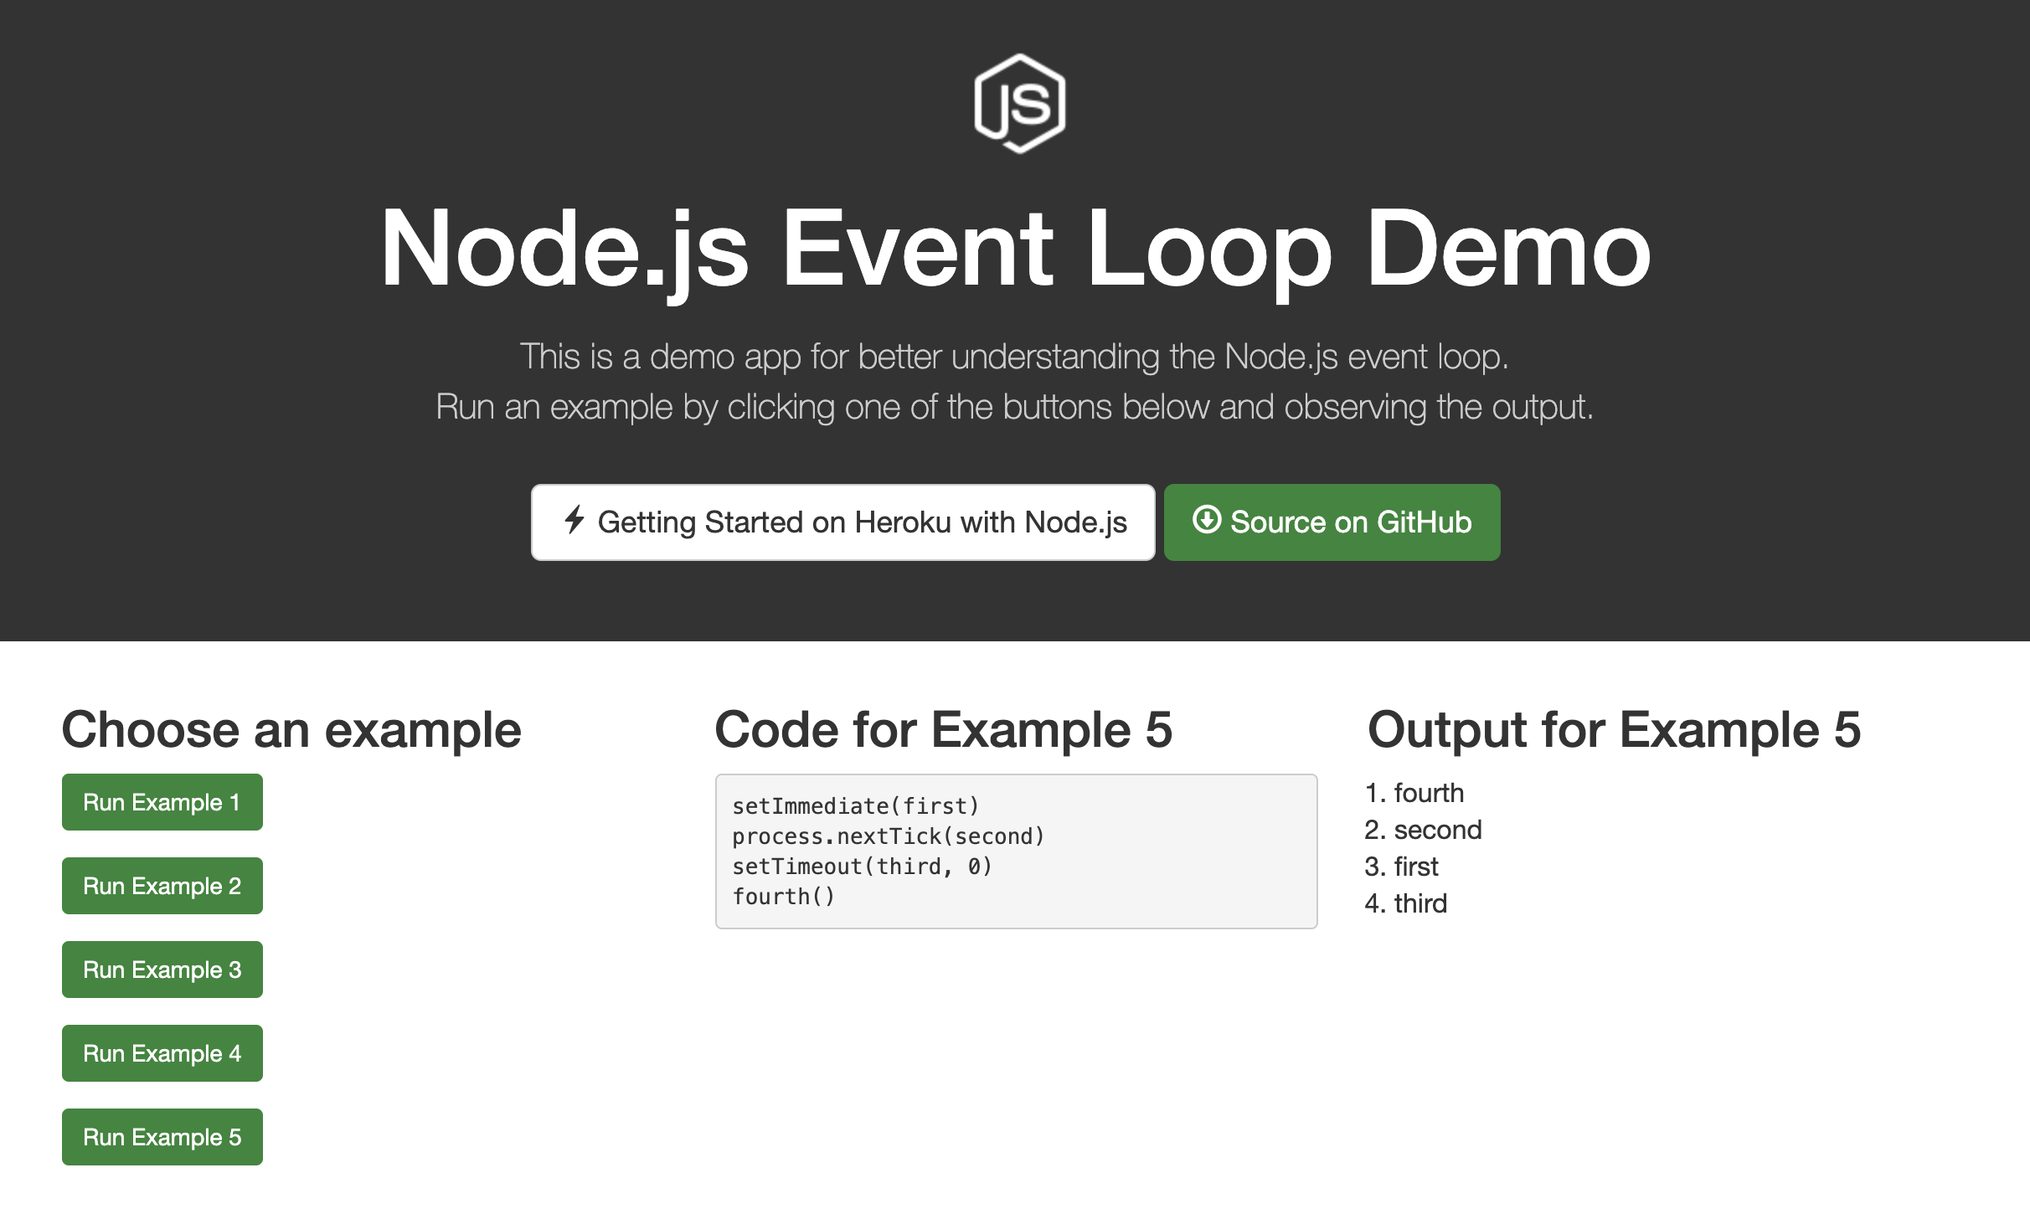Open Getting Started on Heroku with Node.js

pyautogui.click(x=842, y=522)
